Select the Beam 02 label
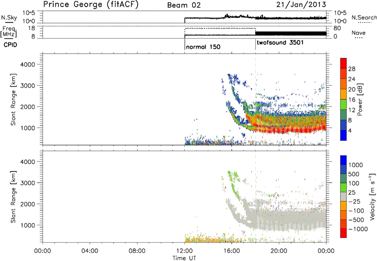Viewport: 377px width, 261px height. click(x=184, y=5)
